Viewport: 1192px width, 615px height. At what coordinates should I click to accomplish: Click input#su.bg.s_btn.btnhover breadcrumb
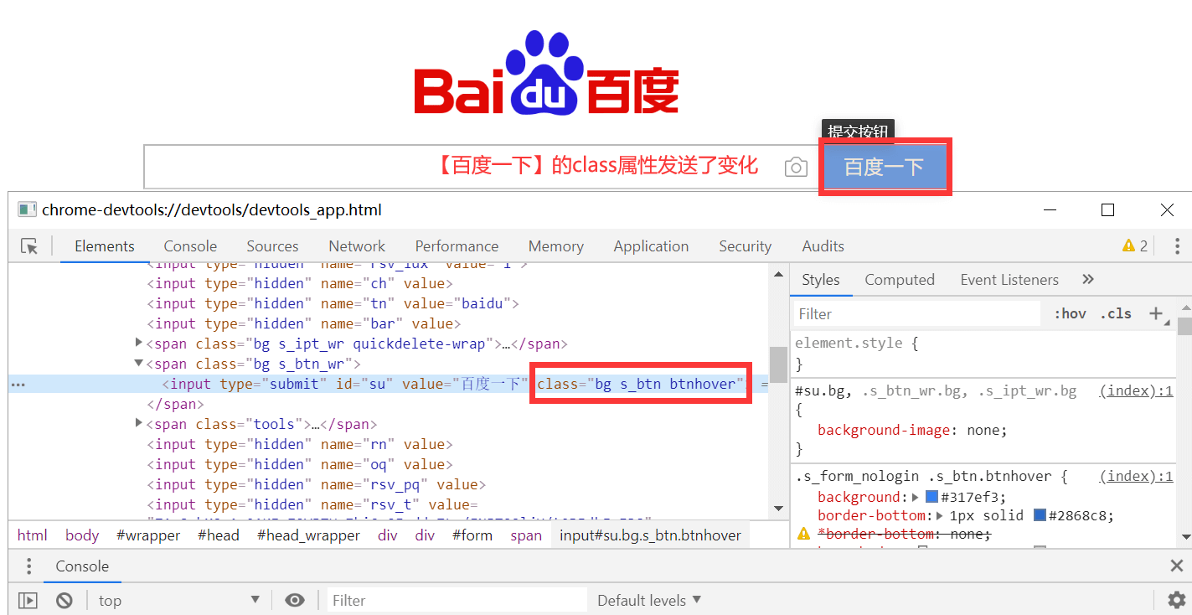(x=650, y=535)
